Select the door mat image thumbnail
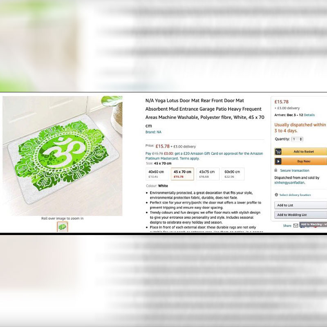The image size is (327, 327). coord(63,227)
